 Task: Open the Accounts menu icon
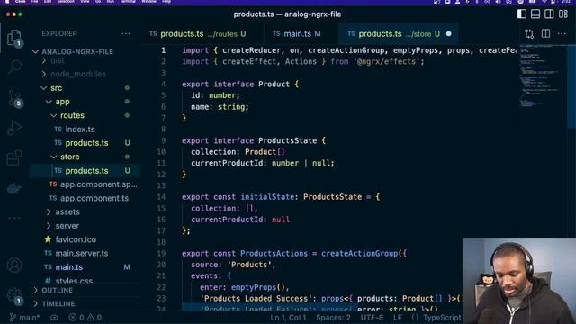(14, 265)
